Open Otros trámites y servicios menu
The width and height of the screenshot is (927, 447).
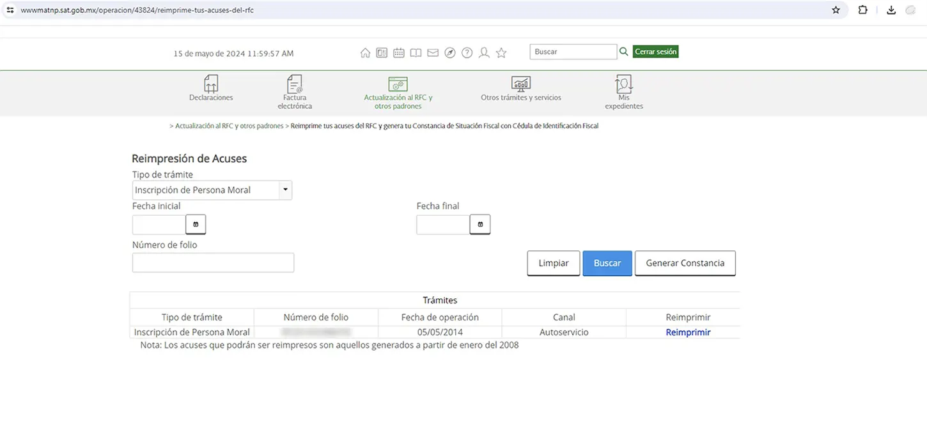pos(521,88)
